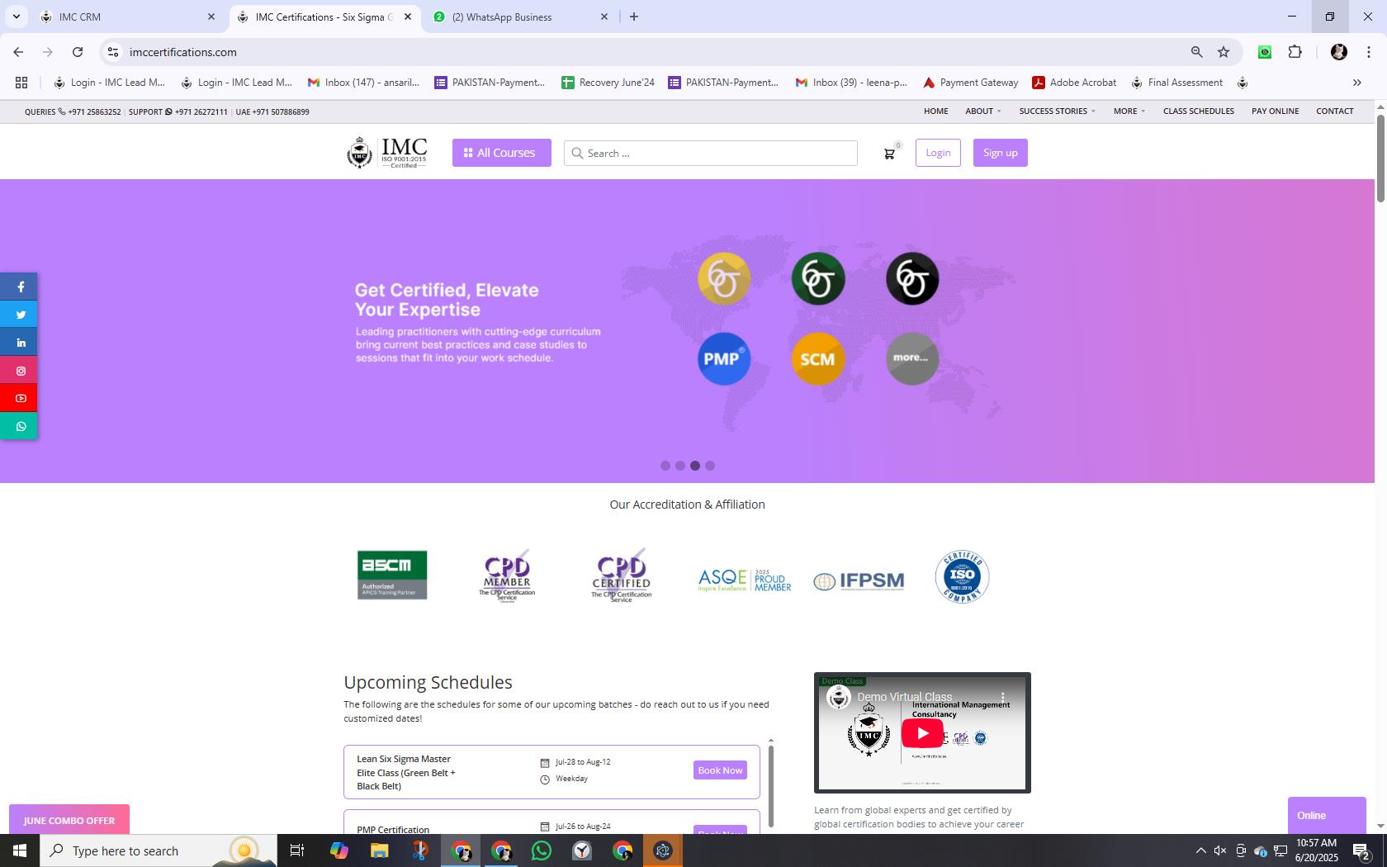Go to the fourth carousel slide dot

point(710,466)
